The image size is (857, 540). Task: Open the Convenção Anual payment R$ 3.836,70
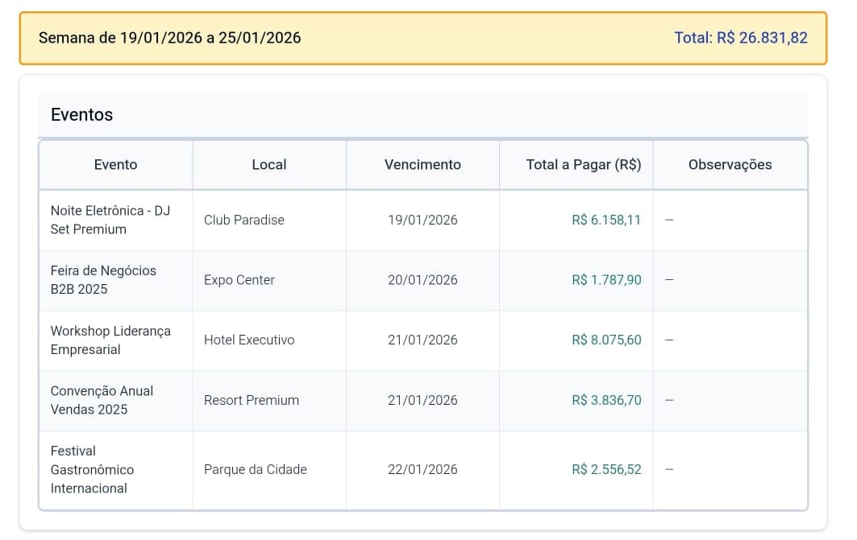606,400
